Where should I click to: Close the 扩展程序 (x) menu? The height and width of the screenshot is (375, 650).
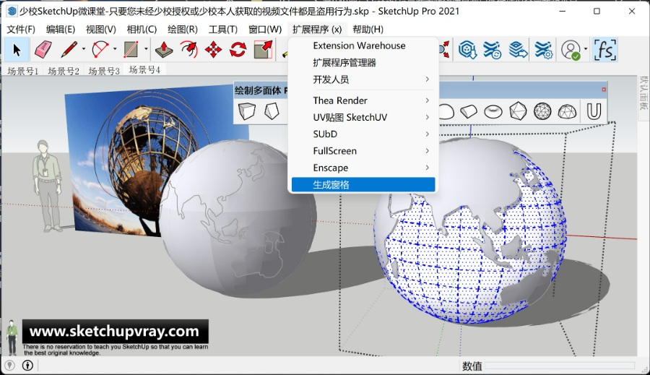317,29
